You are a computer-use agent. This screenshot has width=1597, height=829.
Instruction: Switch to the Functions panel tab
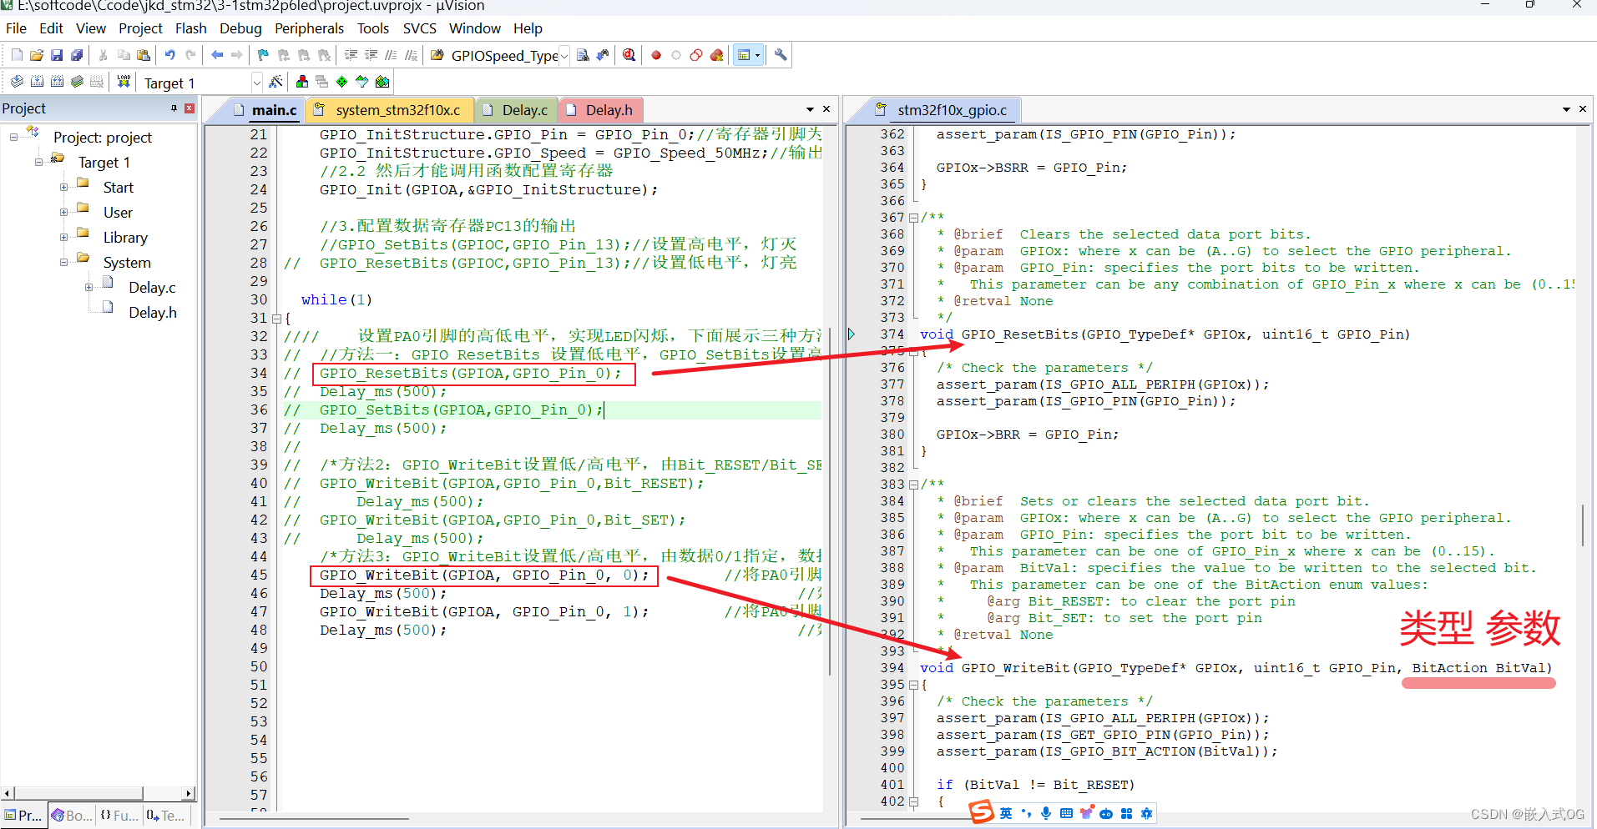(x=119, y=816)
